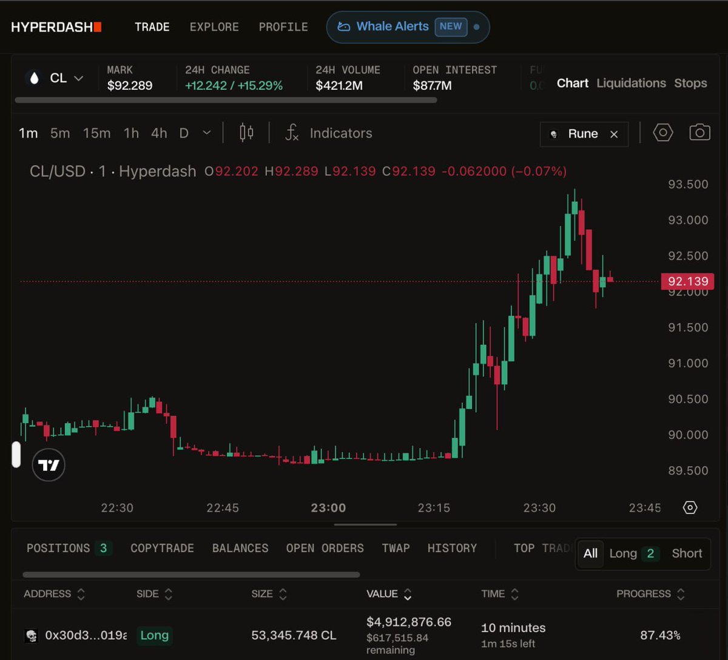Click the stats bar horizontal scrollbar
Viewport: 728px width, 660px height.
click(226, 100)
